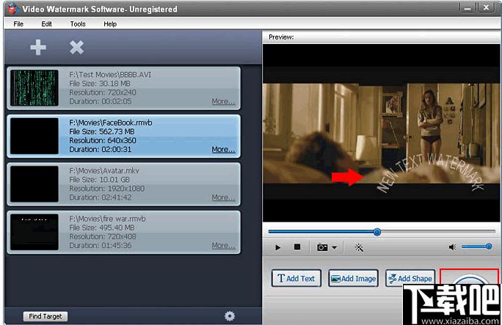The height and width of the screenshot is (325, 502).
Task: Mute audio with the speaker icon
Action: click(x=453, y=247)
